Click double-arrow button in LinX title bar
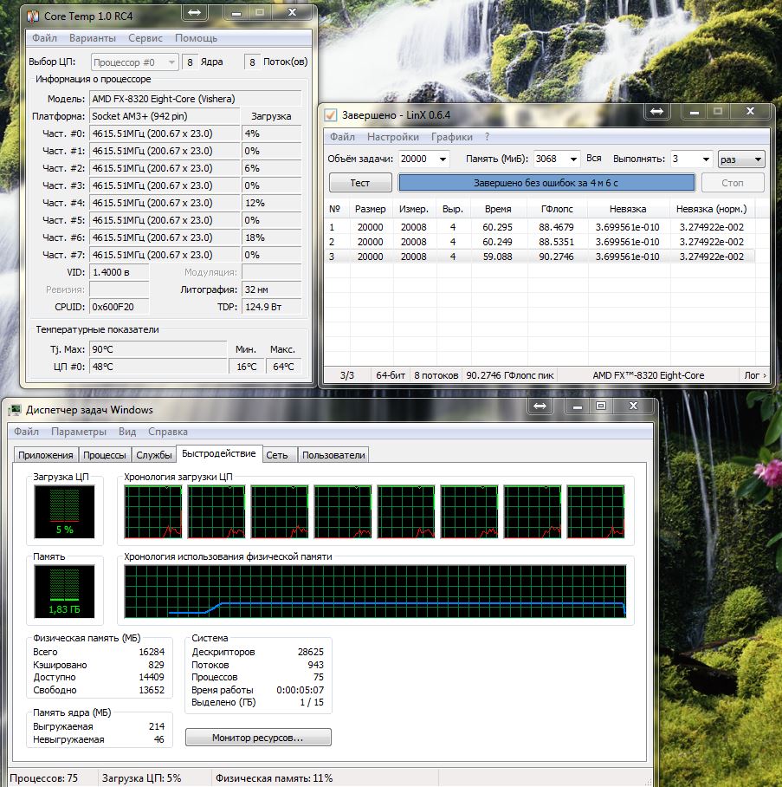Screen dimensions: 782x787 tap(657, 113)
